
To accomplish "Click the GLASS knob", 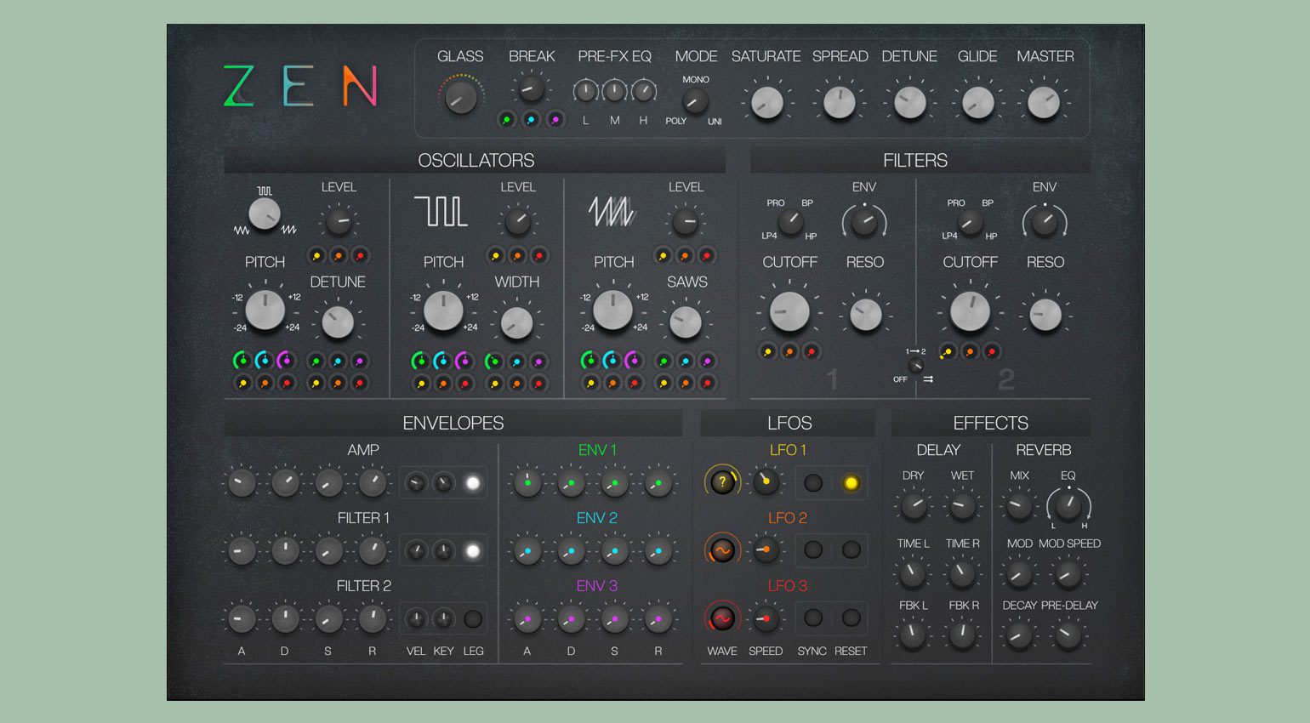I will [x=461, y=97].
